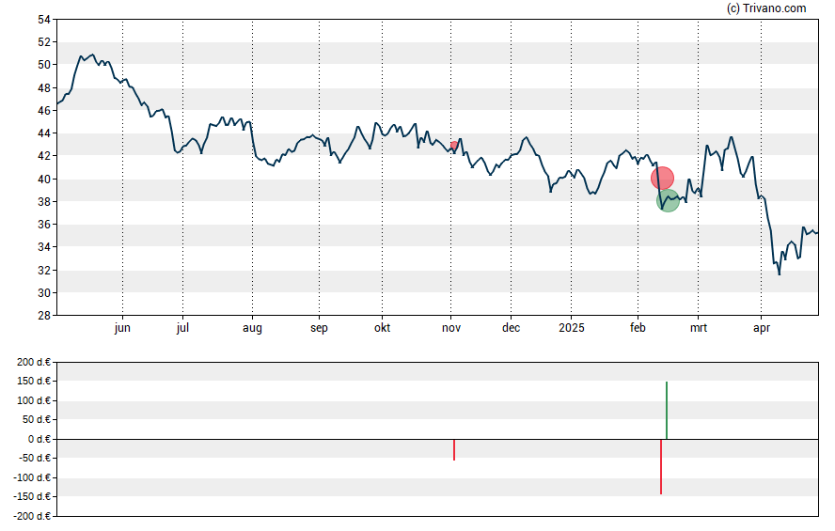
Task: Click the short red bar in November
Action: pyautogui.click(x=454, y=449)
